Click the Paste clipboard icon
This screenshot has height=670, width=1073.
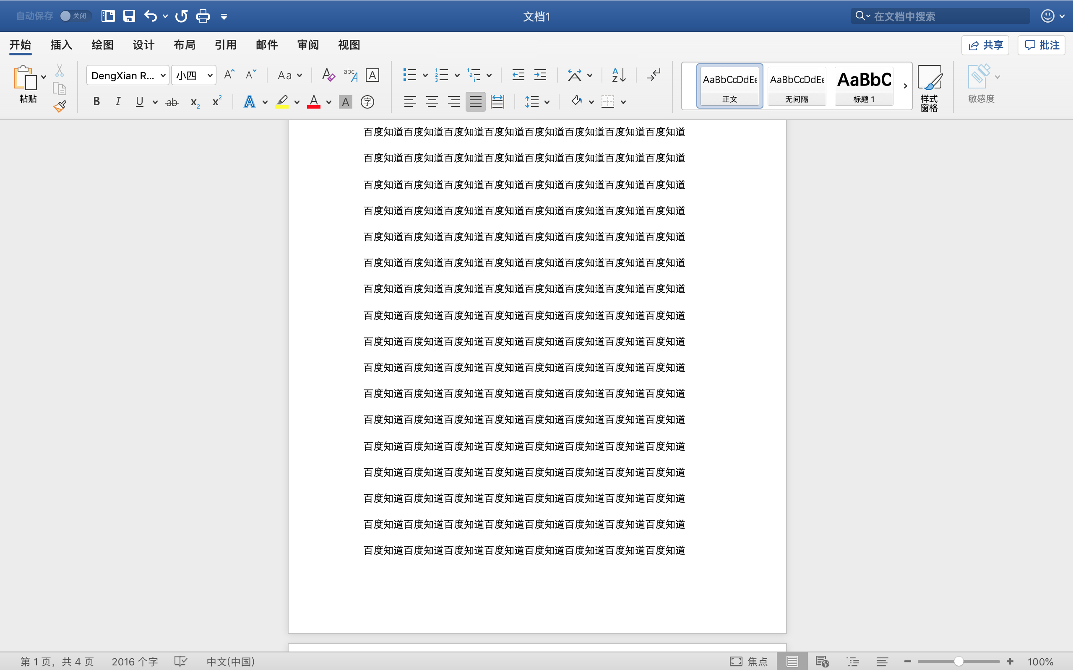point(25,78)
